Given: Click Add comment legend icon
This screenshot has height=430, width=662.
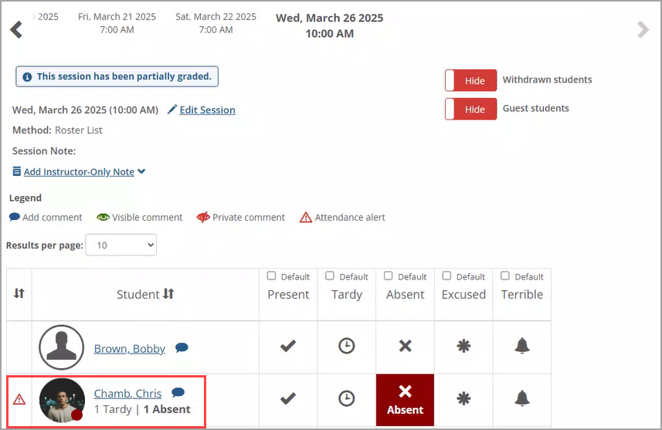Looking at the screenshot, I should pos(15,217).
